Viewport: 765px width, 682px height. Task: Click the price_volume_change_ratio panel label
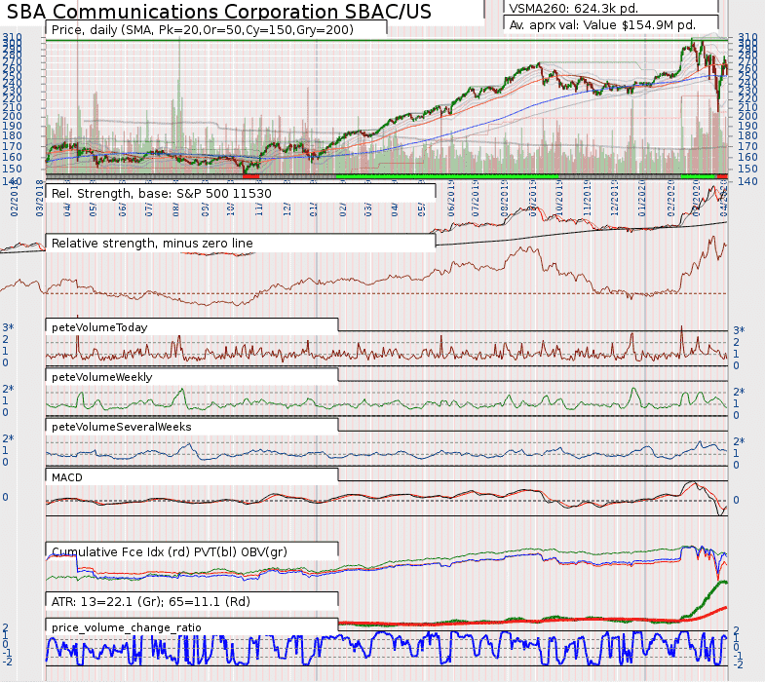coord(127,627)
